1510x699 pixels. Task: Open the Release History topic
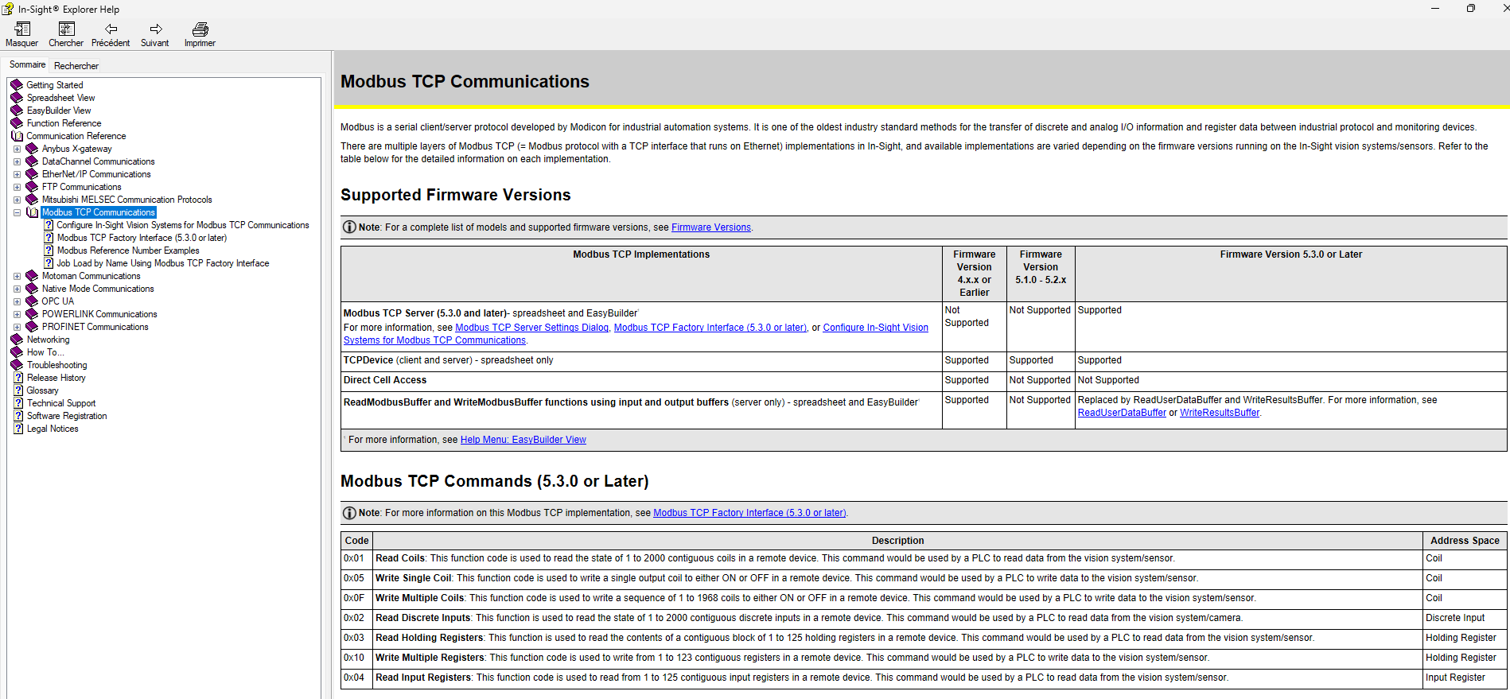click(x=56, y=378)
